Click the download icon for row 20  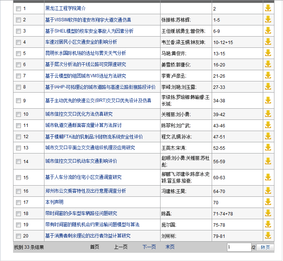268,236
